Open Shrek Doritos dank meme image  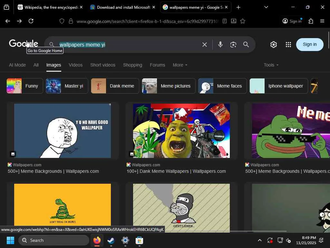click(181, 130)
